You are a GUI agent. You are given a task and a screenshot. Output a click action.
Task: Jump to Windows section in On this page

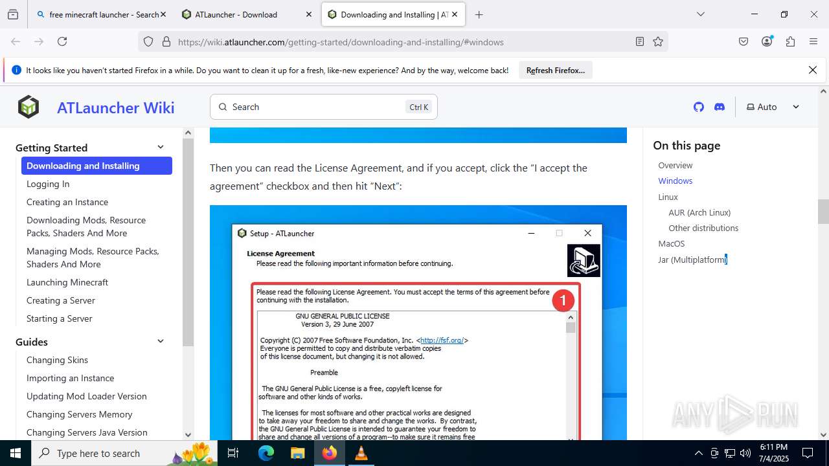click(x=676, y=181)
